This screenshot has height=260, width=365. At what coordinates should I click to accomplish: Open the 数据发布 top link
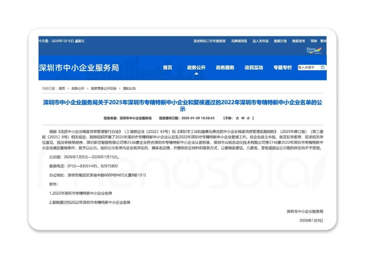pos(298,41)
